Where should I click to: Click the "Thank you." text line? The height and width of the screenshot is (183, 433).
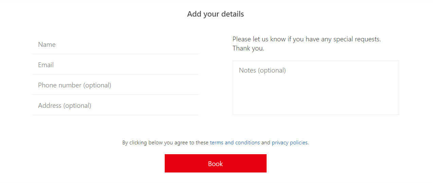[x=248, y=48]
